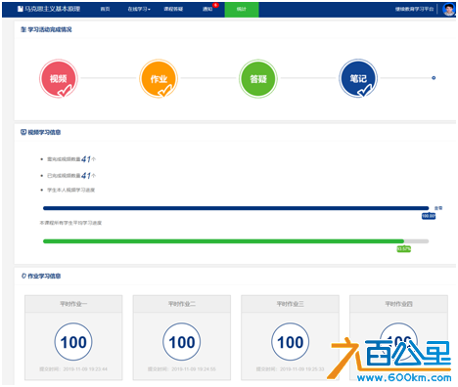The width and height of the screenshot is (458, 387).
Task: Click the 作业 (homework) orange circle icon
Action: 159,78
